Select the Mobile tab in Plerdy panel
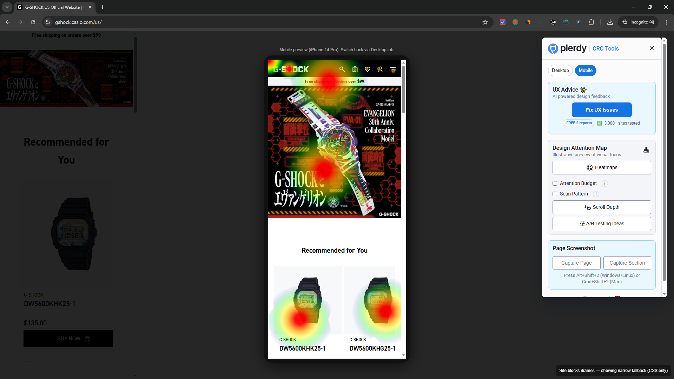Screen dimensions: 674x379 pos(586,71)
